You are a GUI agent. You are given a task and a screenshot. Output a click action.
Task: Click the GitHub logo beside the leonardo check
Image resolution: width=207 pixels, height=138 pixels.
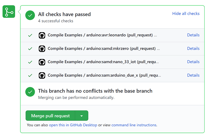pyautogui.click(x=42, y=35)
